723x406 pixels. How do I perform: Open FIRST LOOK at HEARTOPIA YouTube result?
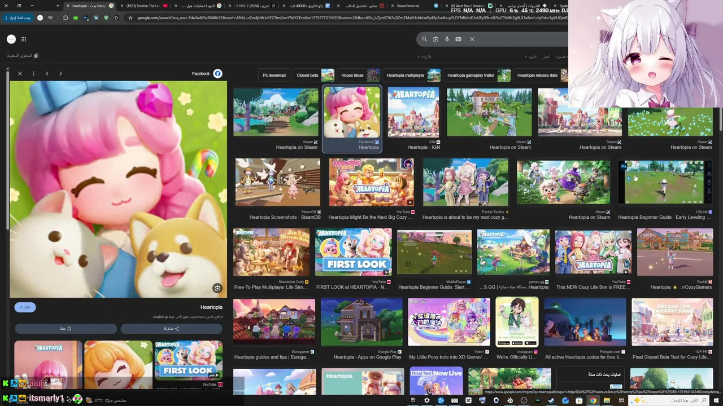354,252
